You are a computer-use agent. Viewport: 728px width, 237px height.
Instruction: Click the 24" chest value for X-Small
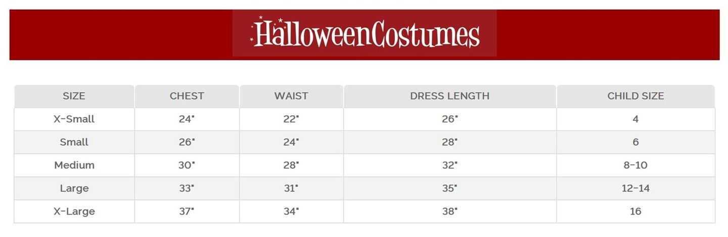[x=186, y=119]
